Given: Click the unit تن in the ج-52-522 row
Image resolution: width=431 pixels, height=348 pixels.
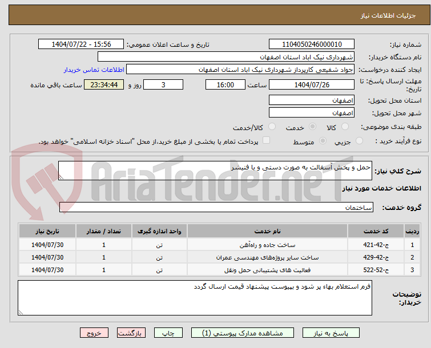Looking at the screenshot, I should point(159,270).
